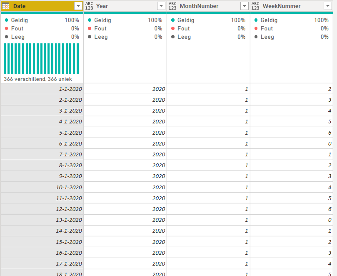The image size is (337, 276).
Task: Select Year cell in row 9-1-2020
Action: pyautogui.click(x=125, y=176)
